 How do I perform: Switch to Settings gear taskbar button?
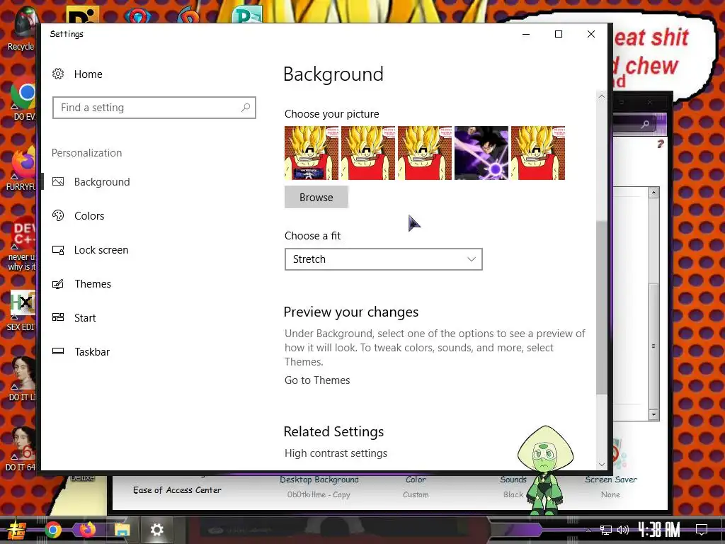pos(156,530)
